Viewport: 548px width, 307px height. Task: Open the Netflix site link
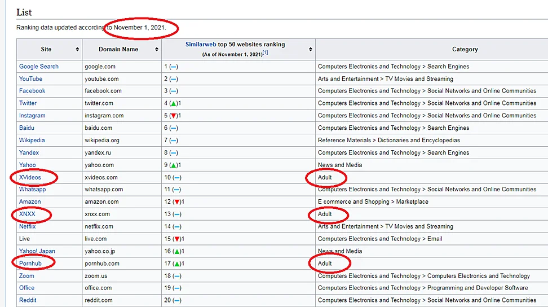click(27, 226)
